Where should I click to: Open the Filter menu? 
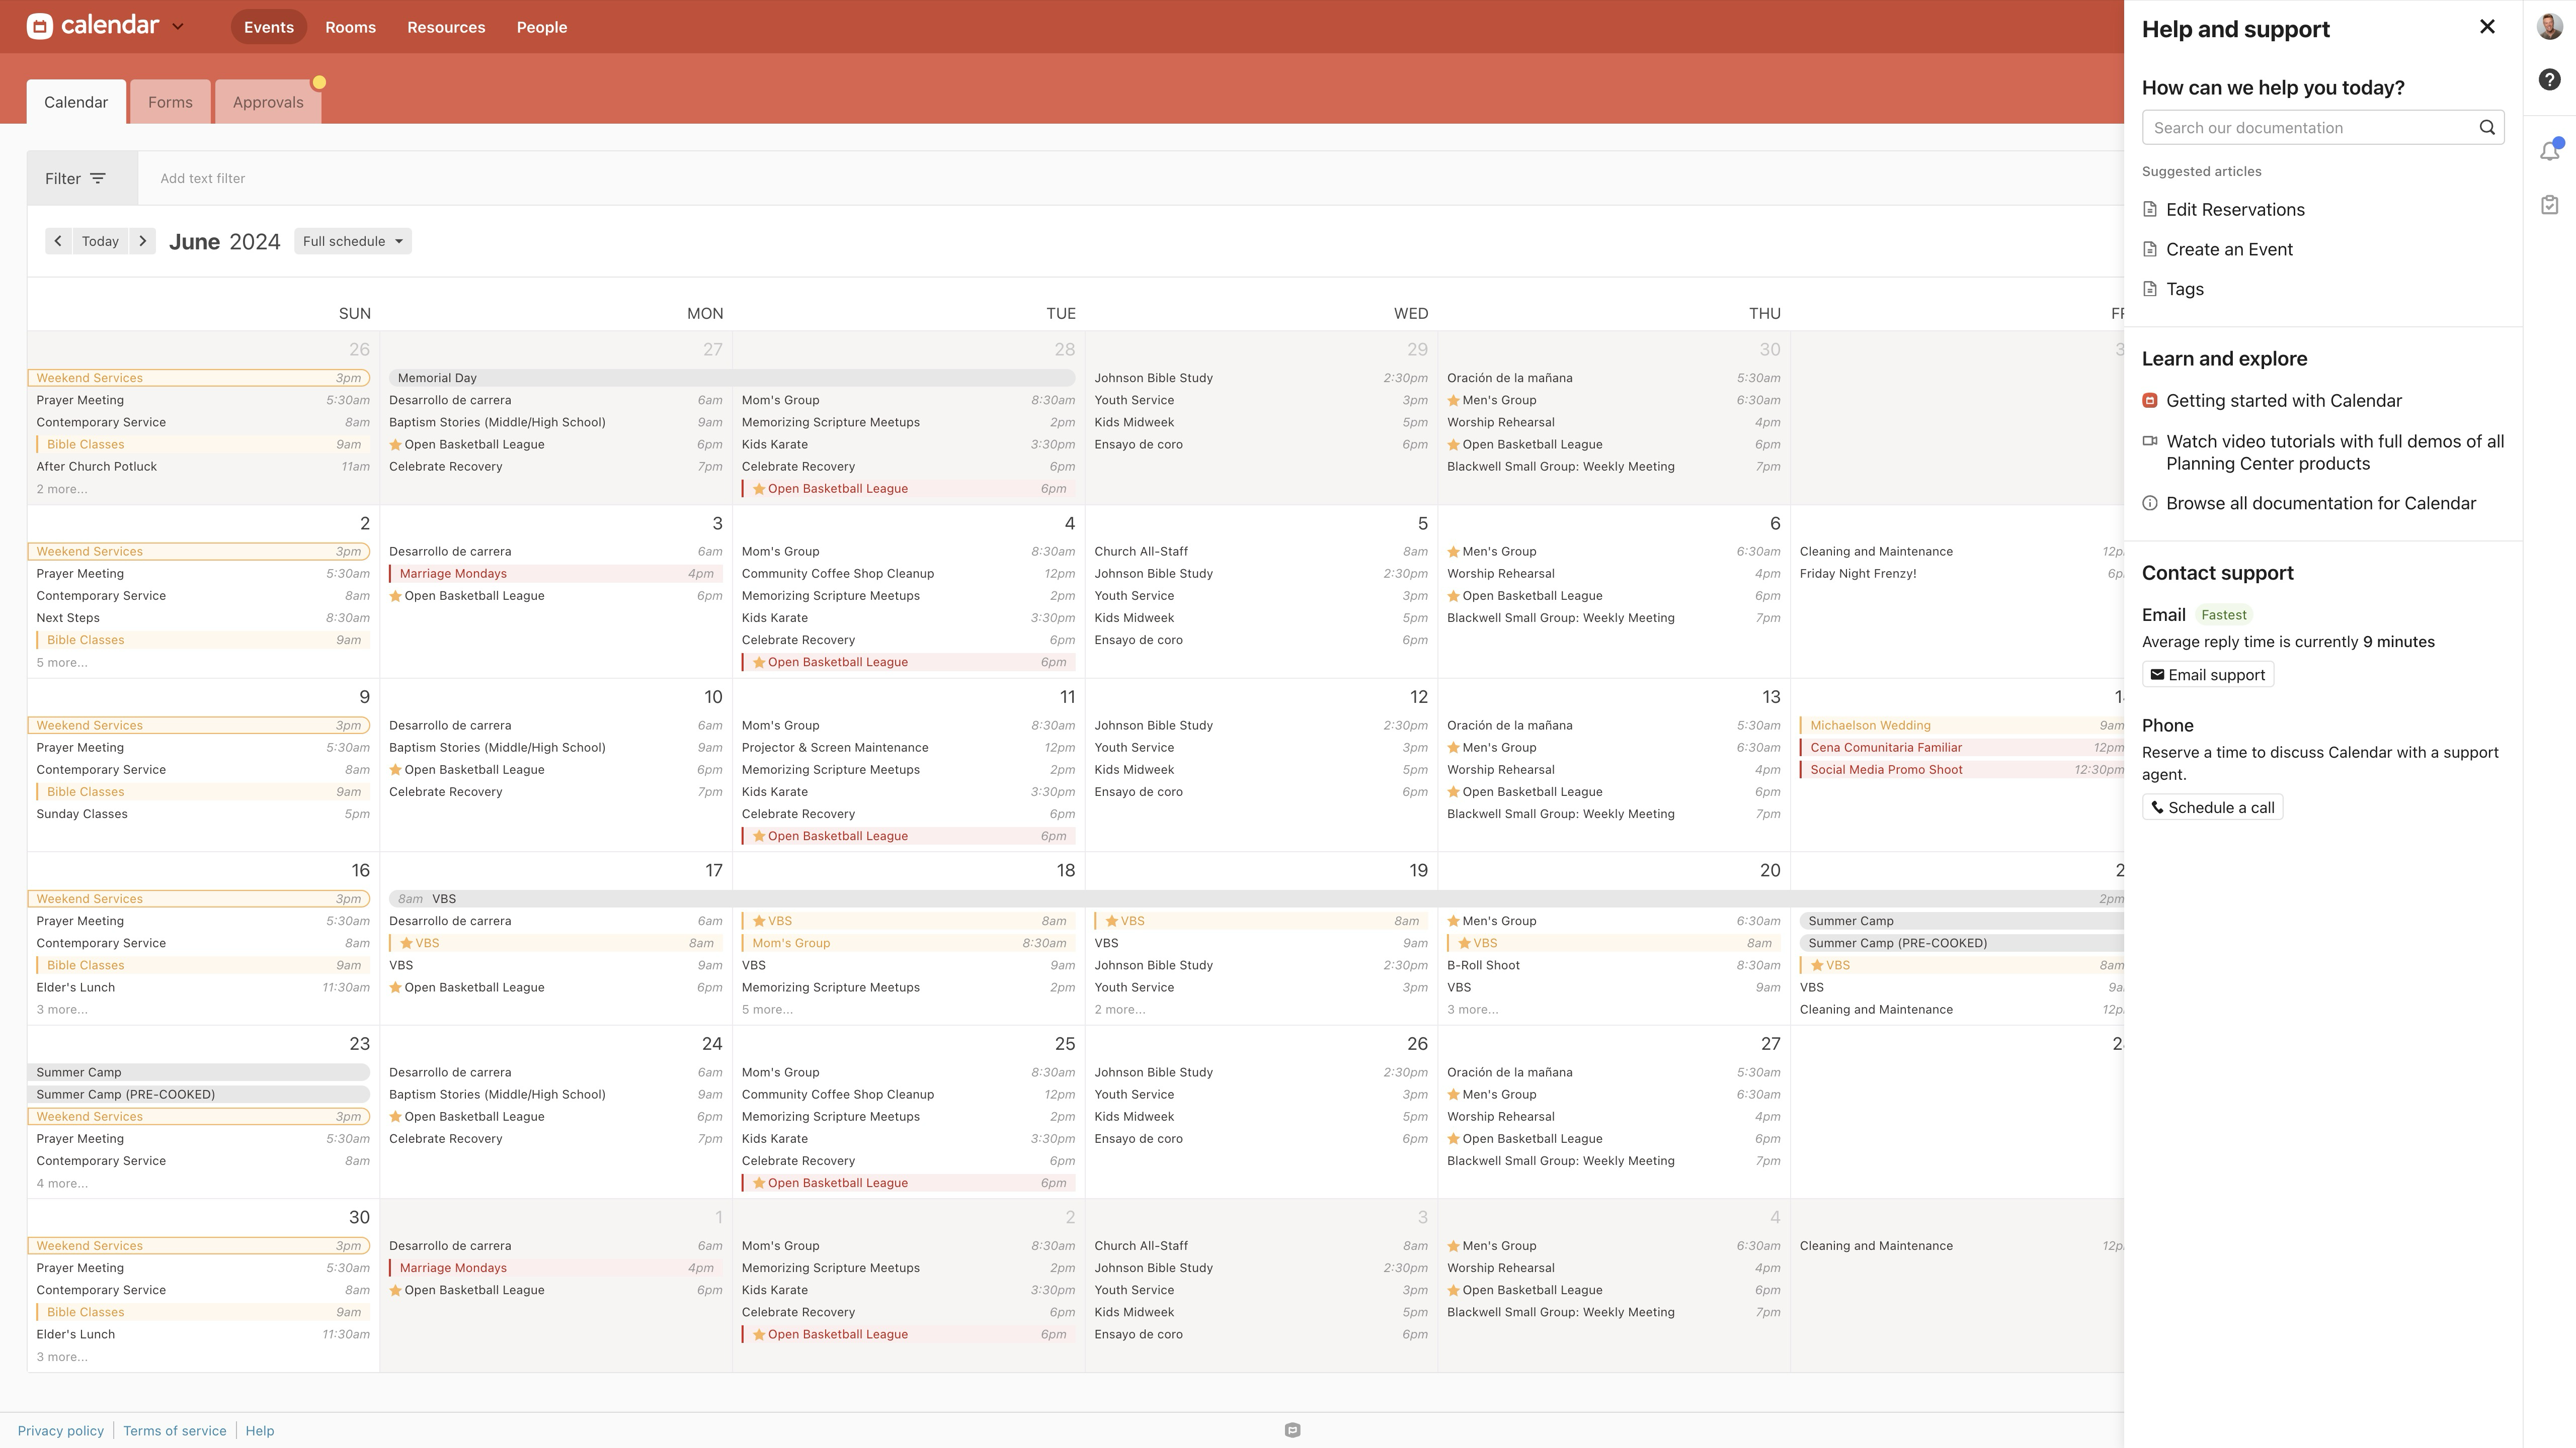tap(76, 178)
